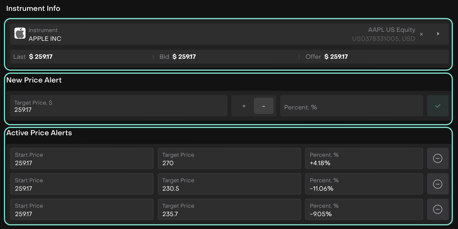Image resolution: width=458 pixels, height=229 pixels.
Task: Remove the 270 target price alert
Action: click(x=437, y=158)
